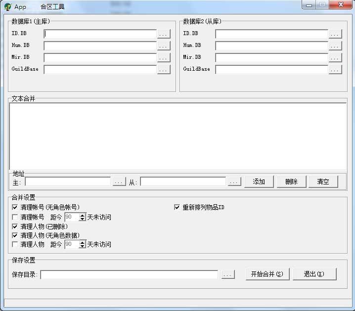The image size is (355, 311).
Task: Click the 退出(X) button
Action: pos(314,274)
